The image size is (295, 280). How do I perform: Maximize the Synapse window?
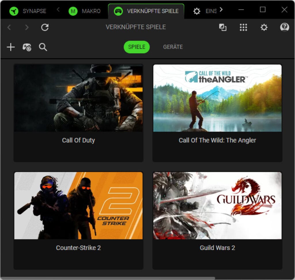263,9
